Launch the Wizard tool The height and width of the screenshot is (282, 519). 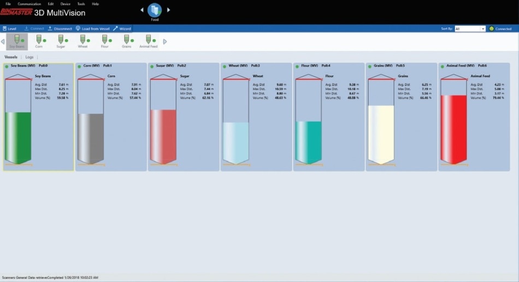122,28
